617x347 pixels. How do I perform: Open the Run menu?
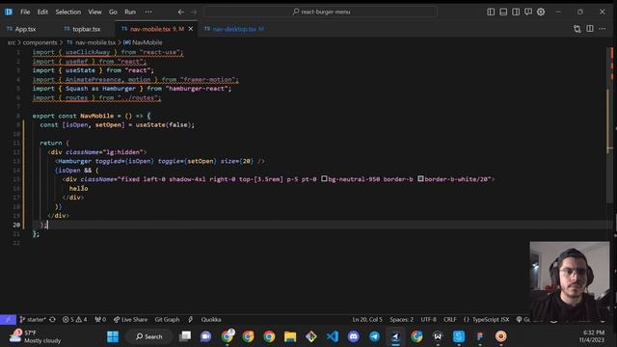pyautogui.click(x=130, y=12)
